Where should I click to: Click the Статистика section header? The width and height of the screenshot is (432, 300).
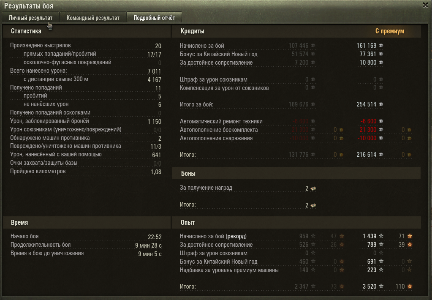26,31
